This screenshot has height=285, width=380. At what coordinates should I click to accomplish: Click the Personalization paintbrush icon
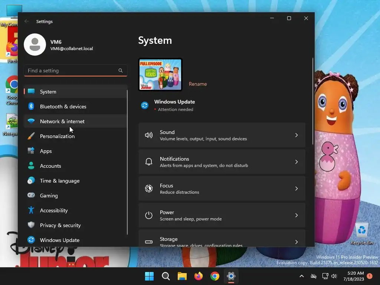click(31, 136)
